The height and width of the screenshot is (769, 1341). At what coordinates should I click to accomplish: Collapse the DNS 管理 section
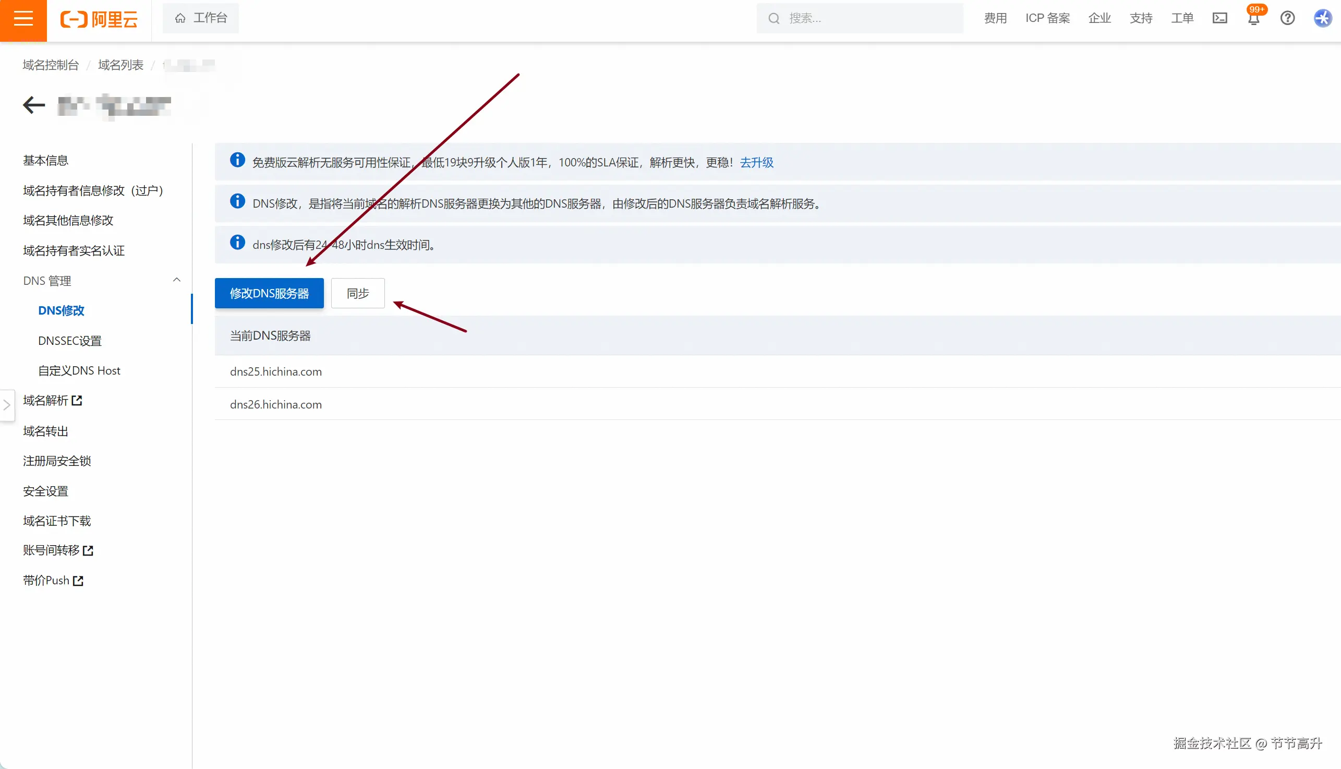tap(177, 280)
